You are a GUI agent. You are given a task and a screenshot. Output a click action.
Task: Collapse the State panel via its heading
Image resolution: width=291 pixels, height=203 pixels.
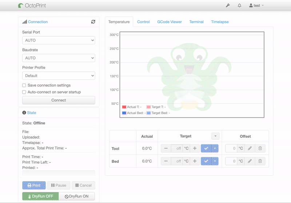[31, 113]
